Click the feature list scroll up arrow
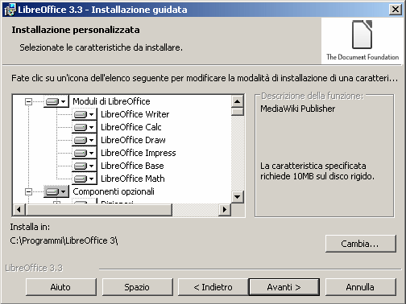Image resolution: width=406 pixels, height=304 pixels. 238,101
